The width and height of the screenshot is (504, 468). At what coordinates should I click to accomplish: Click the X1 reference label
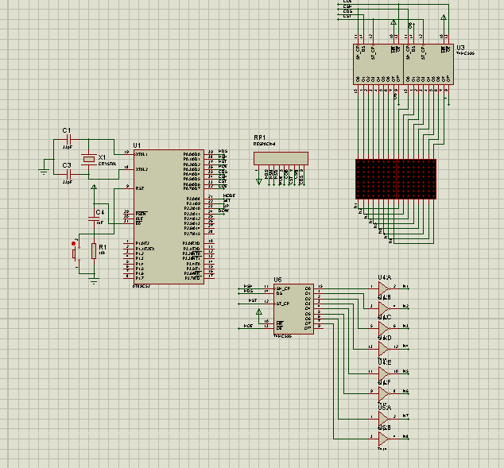point(102,157)
